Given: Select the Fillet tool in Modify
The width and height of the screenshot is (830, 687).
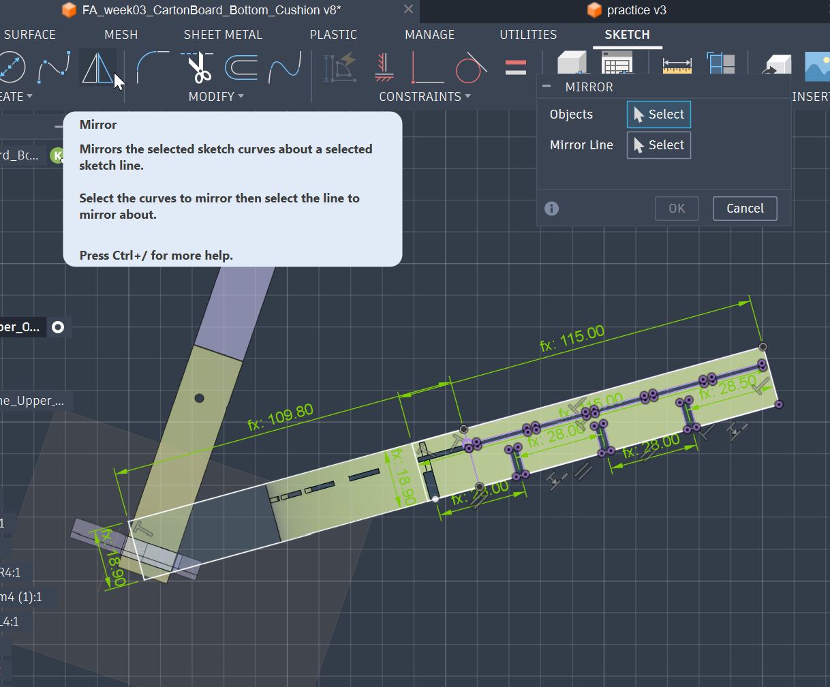Looking at the screenshot, I should tap(153, 67).
